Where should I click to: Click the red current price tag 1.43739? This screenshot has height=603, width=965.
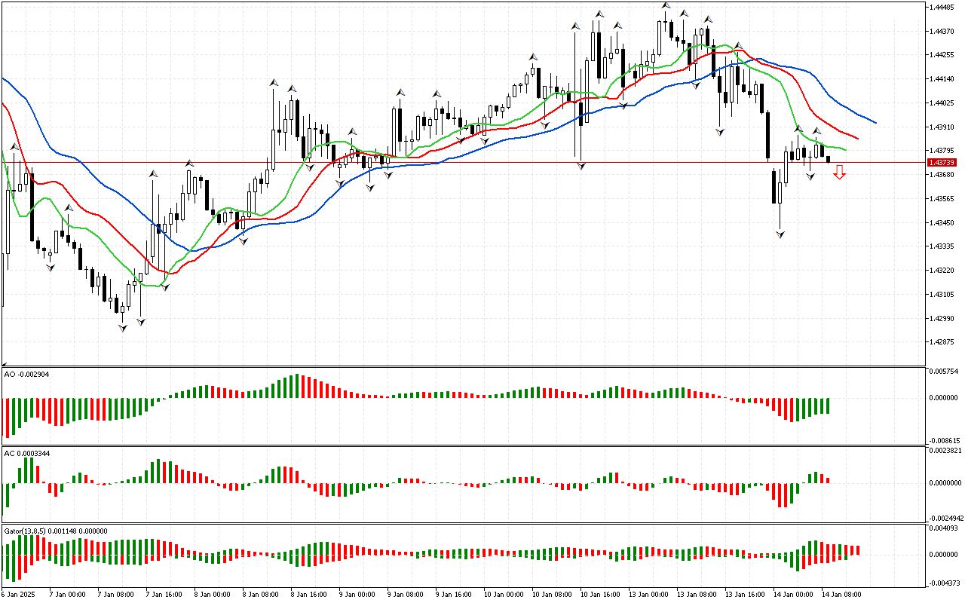click(942, 163)
